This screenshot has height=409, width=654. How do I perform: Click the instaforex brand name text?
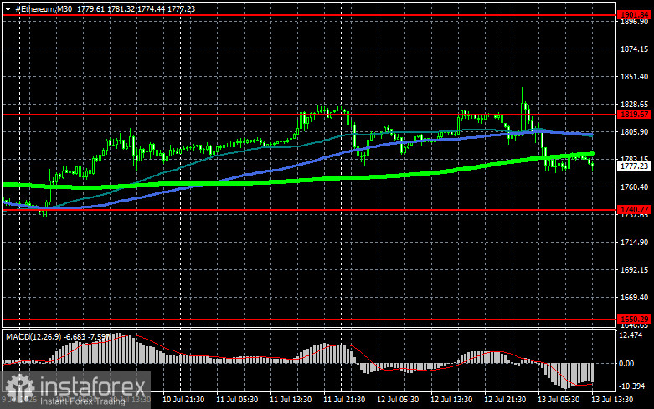[x=93, y=386]
